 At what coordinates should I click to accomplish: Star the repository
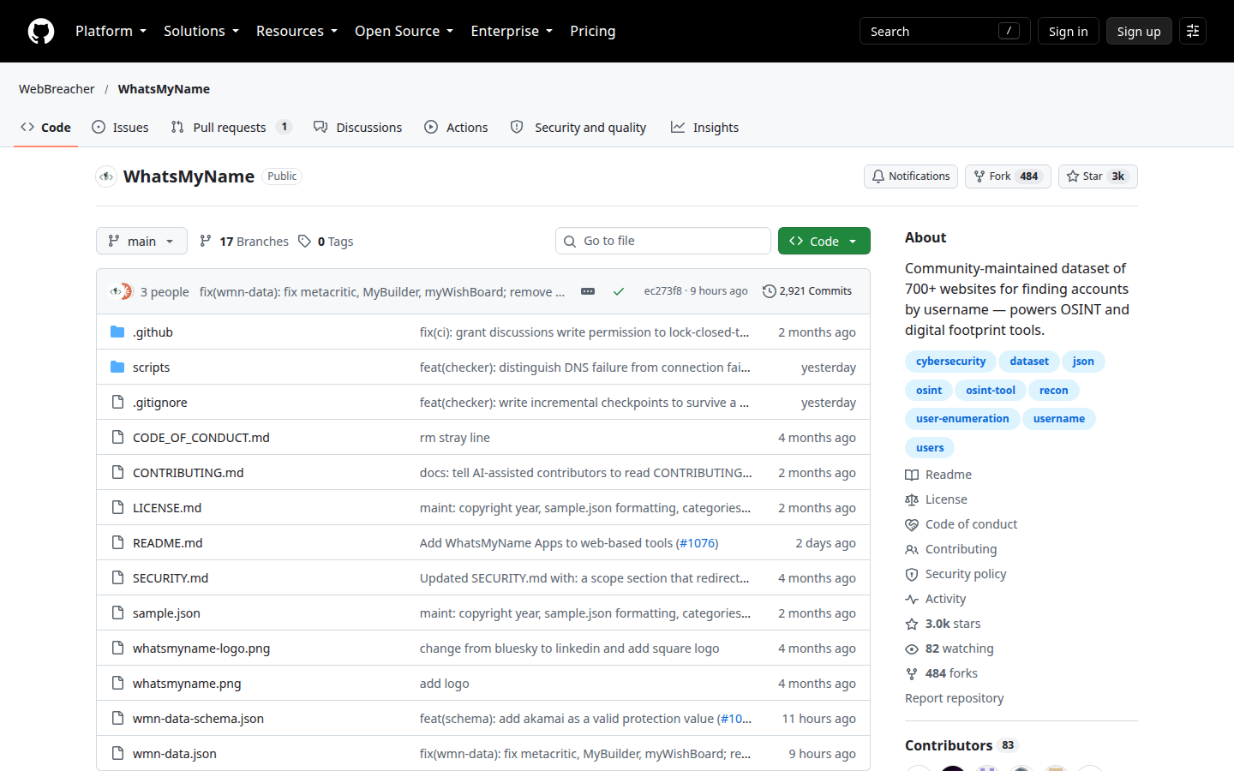[1098, 176]
